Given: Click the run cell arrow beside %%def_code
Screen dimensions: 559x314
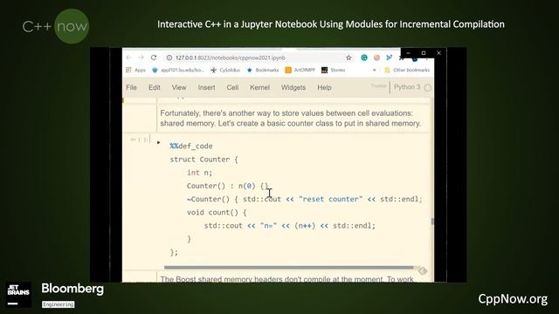Looking at the screenshot, I should pos(159,142).
